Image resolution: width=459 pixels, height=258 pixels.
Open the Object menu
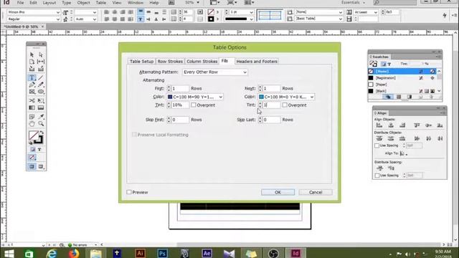click(x=83, y=3)
